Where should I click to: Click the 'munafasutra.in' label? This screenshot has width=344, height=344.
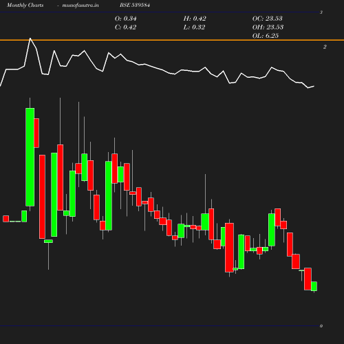(x=80, y=5)
